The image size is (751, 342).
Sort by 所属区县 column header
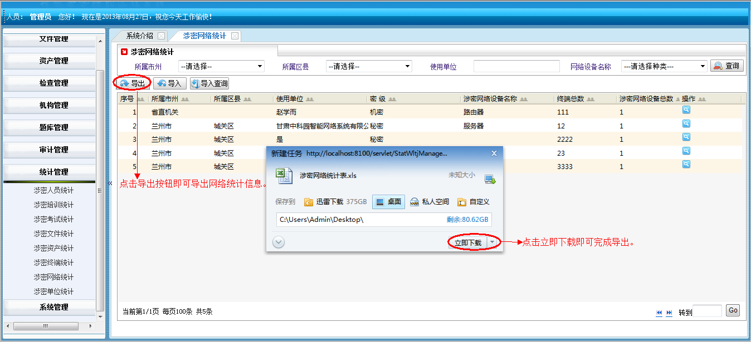point(241,99)
